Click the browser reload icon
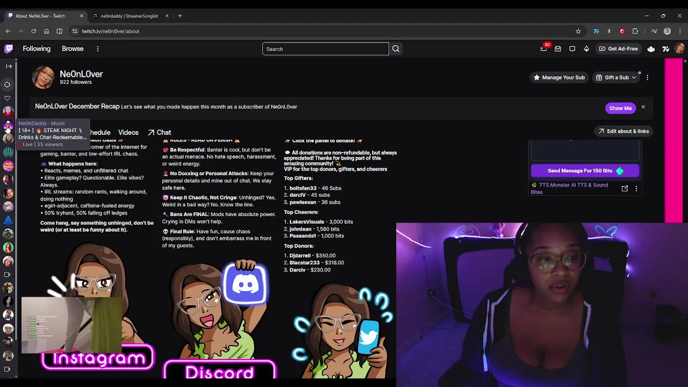 pos(33,31)
